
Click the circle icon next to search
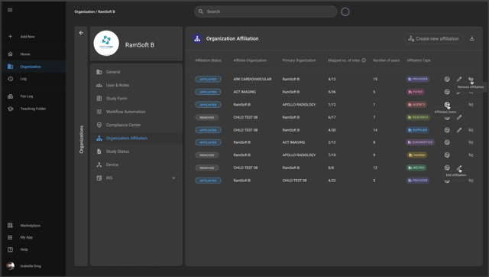click(x=345, y=12)
